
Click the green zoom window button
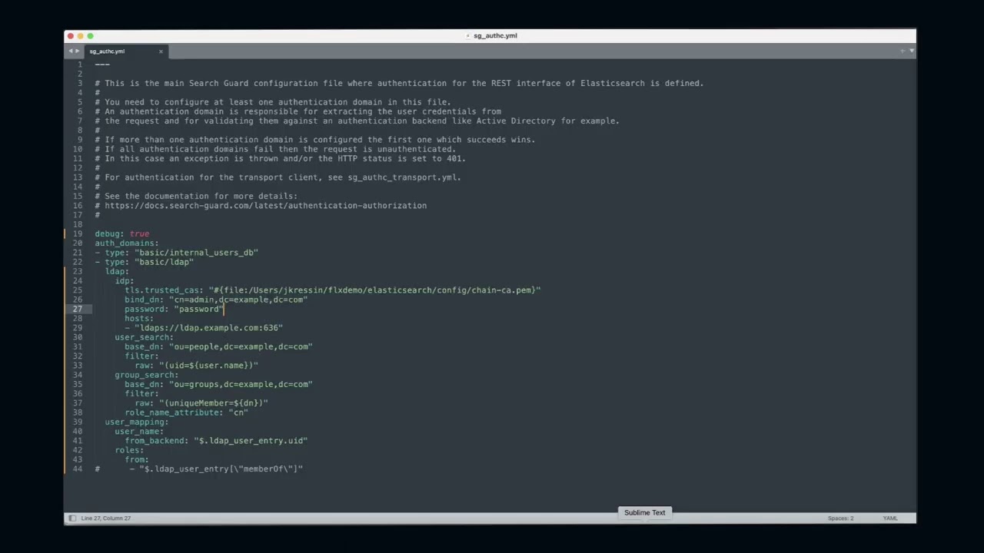click(x=90, y=36)
